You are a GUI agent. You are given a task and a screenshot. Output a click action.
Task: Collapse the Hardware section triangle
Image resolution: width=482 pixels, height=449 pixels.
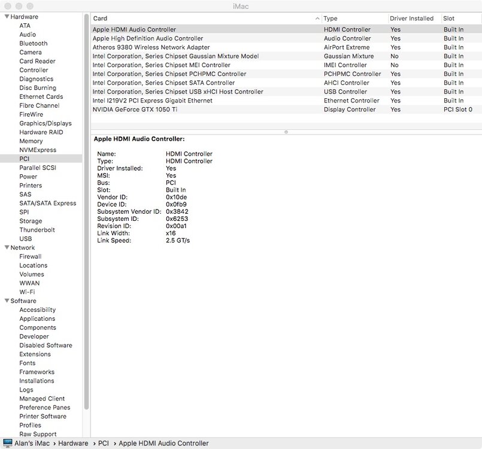(6, 17)
